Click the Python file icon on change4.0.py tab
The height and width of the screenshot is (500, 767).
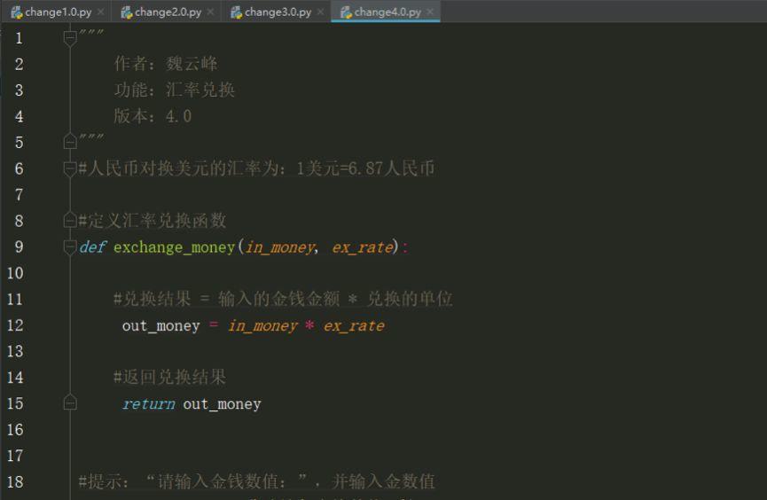click(x=346, y=12)
